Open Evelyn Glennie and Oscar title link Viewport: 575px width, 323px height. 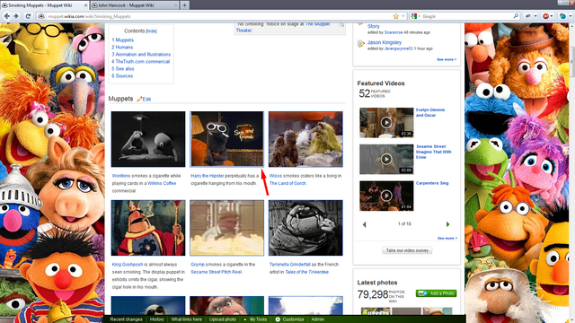point(430,112)
